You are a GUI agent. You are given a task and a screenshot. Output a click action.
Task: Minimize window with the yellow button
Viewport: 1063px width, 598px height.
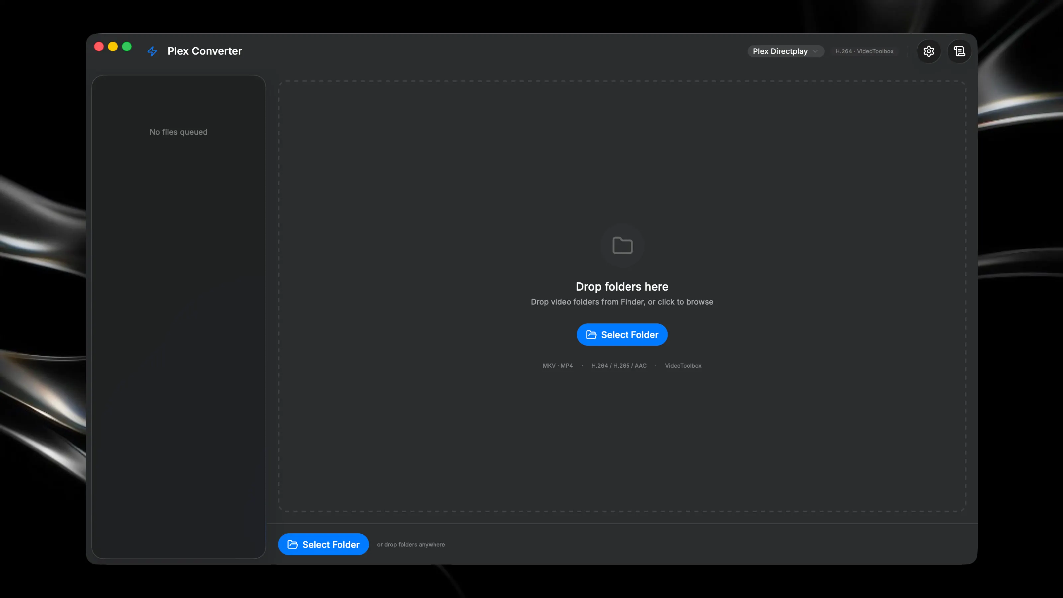(113, 47)
